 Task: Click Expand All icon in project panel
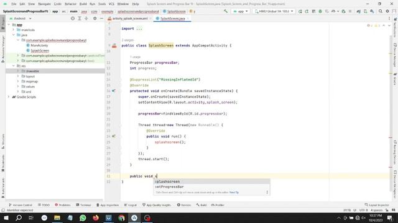click(80, 19)
